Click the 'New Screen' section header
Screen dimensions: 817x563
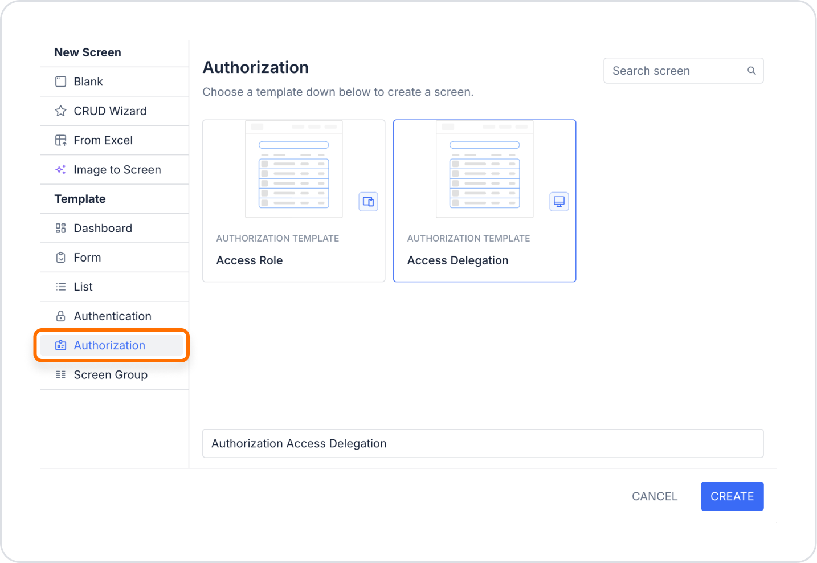tap(88, 52)
